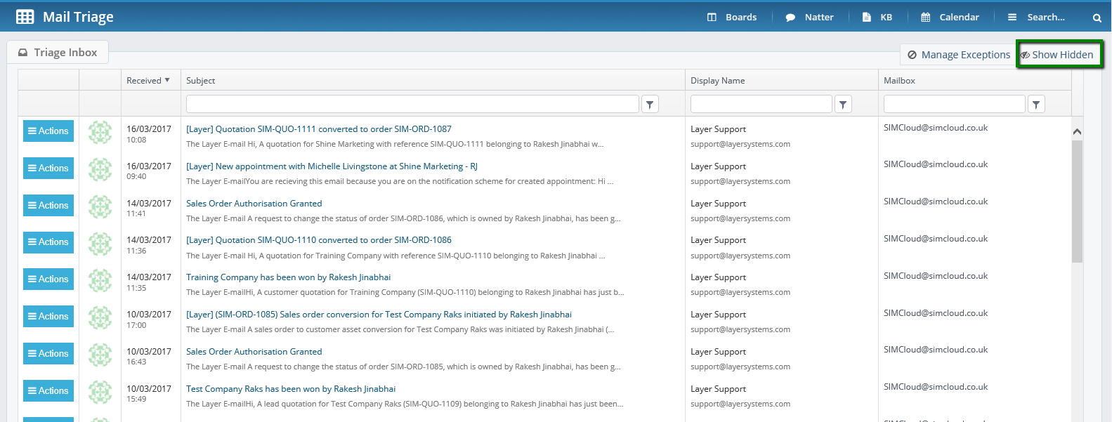This screenshot has width=1112, height=422.
Task: Click received date 16/03/2017 10:08
Action: pos(149,134)
